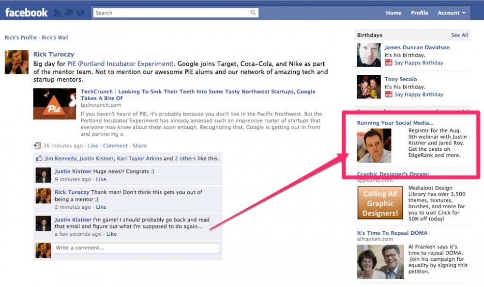Open Profile in top navigation
This screenshot has width=484, height=287.
coord(419,13)
